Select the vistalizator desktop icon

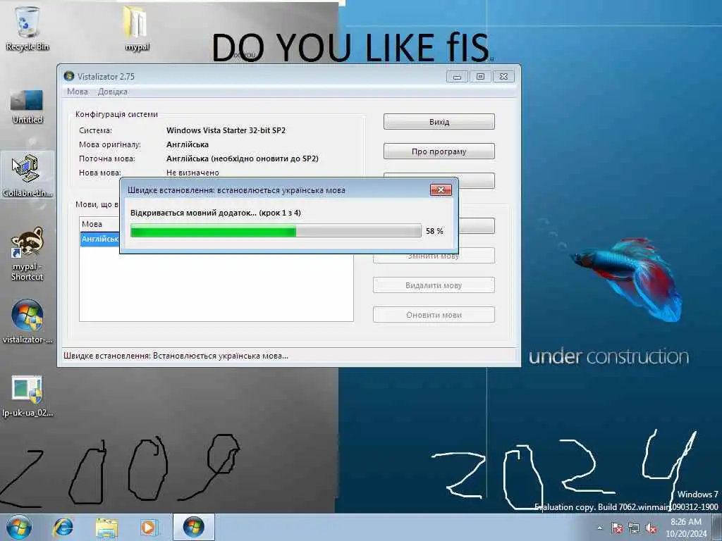pos(27,322)
